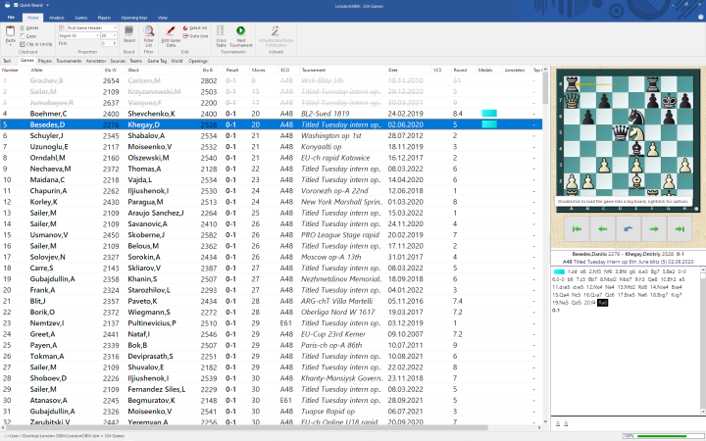Open the Cross Table icon

click(x=221, y=30)
